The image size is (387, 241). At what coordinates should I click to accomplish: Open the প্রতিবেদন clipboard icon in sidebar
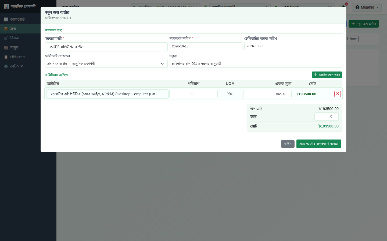6,57
